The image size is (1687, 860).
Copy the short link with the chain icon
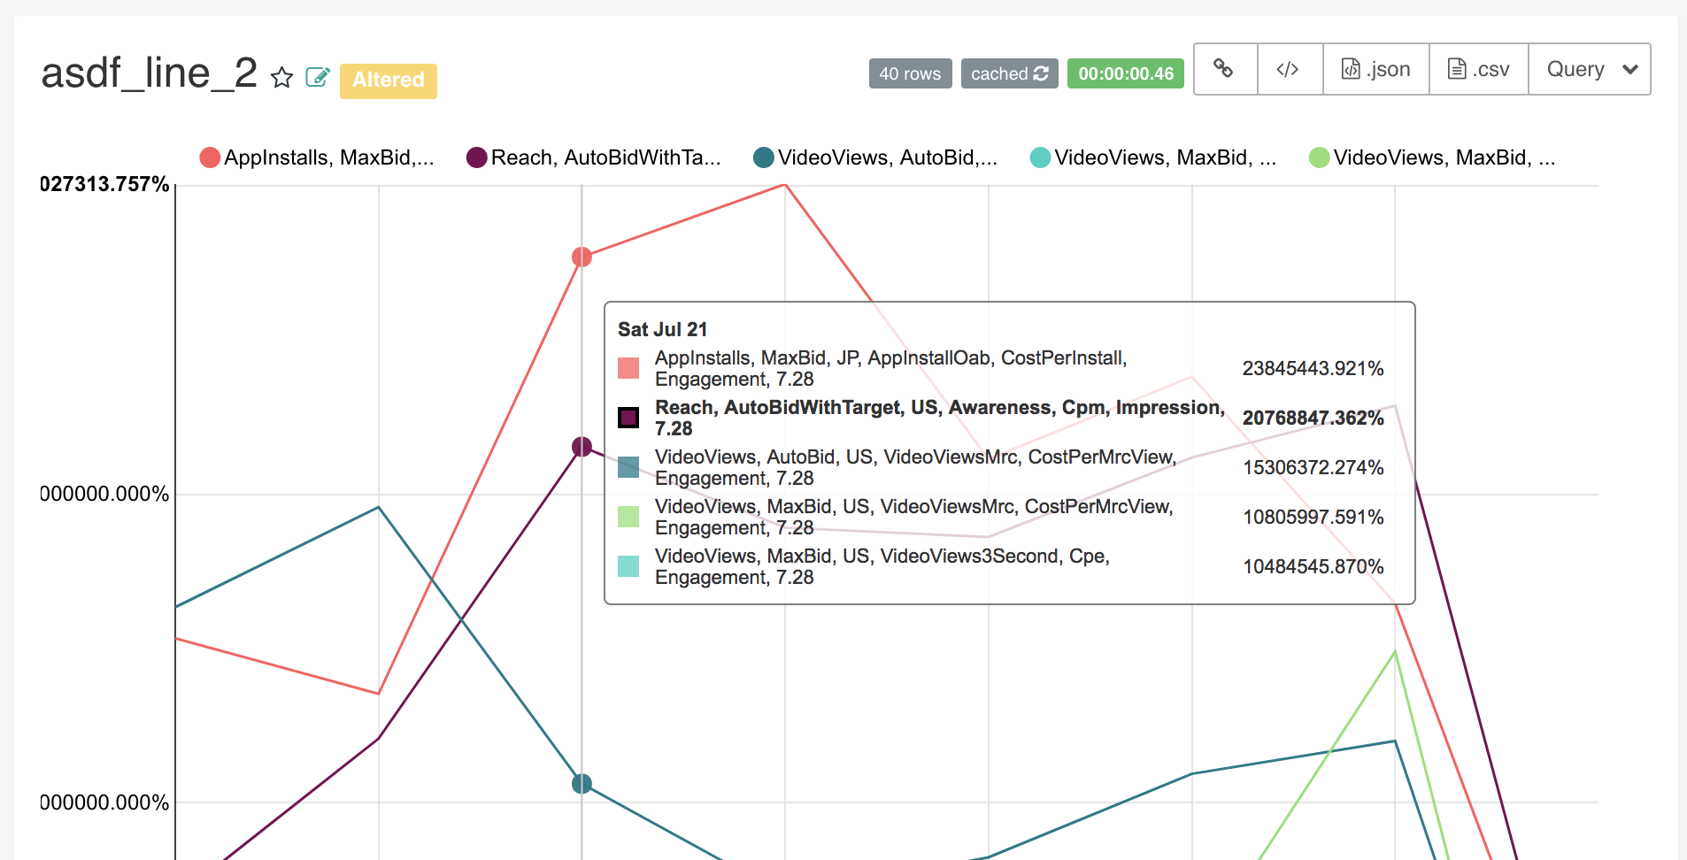1225,69
